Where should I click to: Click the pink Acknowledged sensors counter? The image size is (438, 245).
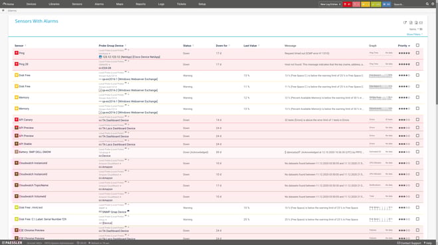point(356,4)
